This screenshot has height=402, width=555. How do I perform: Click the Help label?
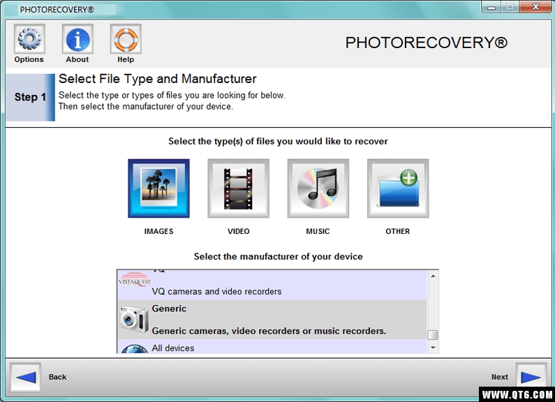pyautogui.click(x=126, y=59)
